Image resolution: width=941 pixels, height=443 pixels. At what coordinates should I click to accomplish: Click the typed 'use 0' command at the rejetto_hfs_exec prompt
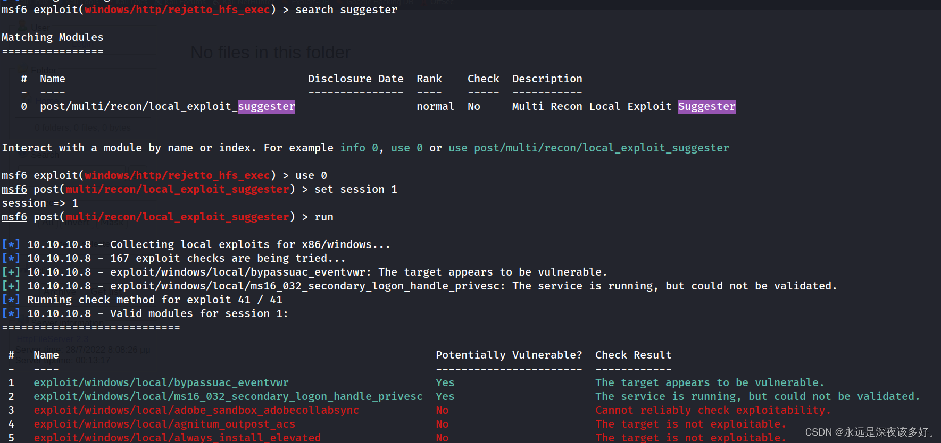(x=311, y=175)
